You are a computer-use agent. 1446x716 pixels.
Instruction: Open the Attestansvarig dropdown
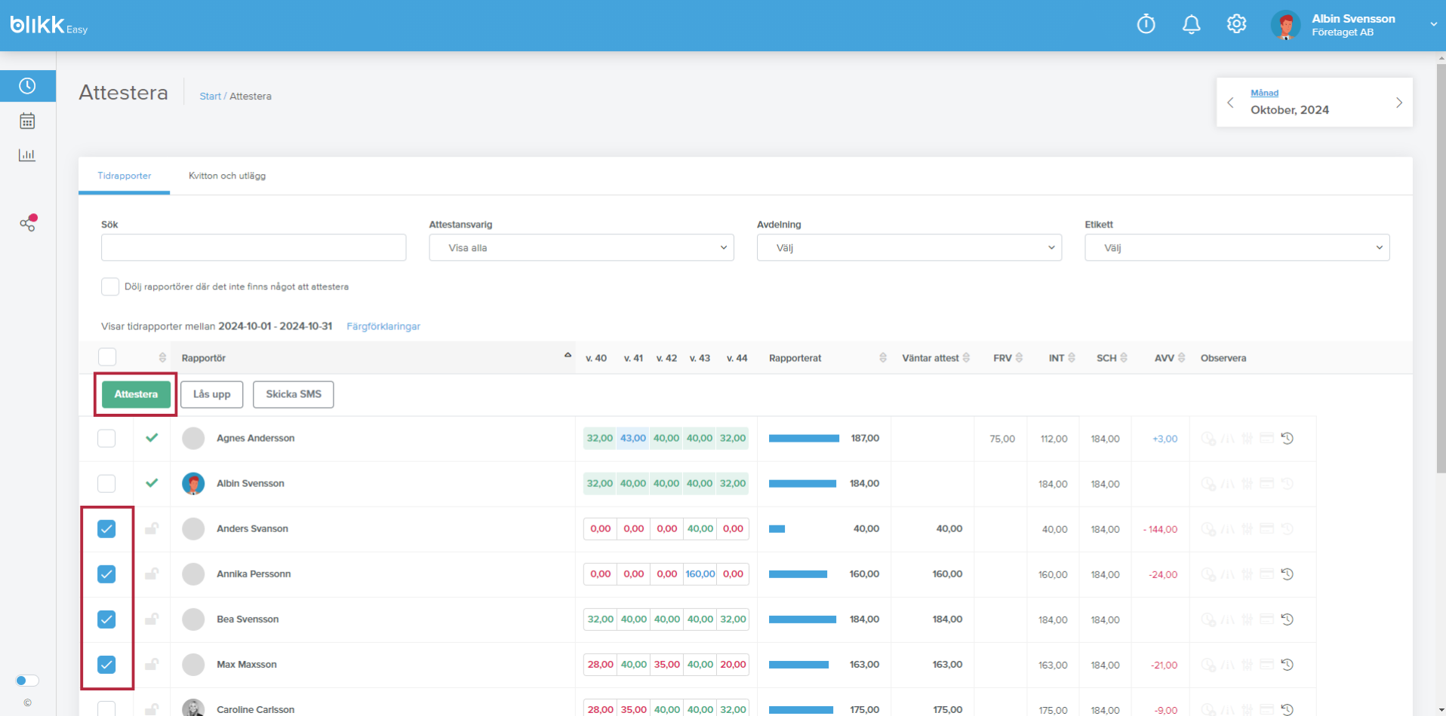[x=581, y=247]
